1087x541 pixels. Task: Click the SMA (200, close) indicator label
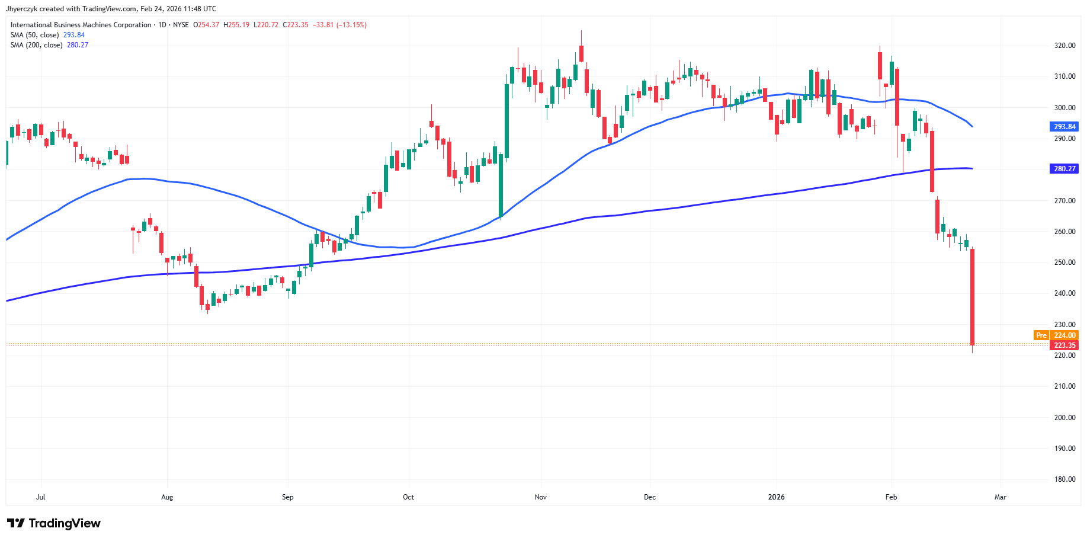[x=36, y=45]
